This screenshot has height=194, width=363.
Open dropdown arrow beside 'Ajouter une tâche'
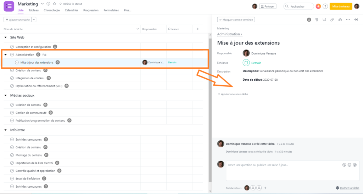[34, 20]
